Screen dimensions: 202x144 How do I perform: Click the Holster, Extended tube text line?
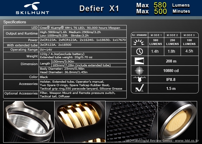(x=72, y=82)
